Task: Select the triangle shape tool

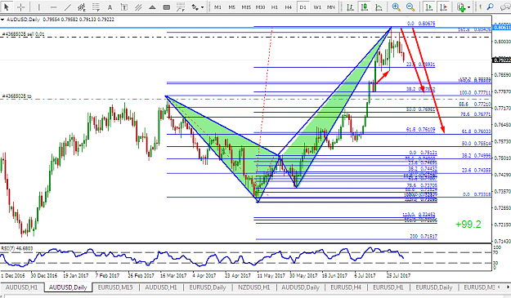Action: point(152,7)
